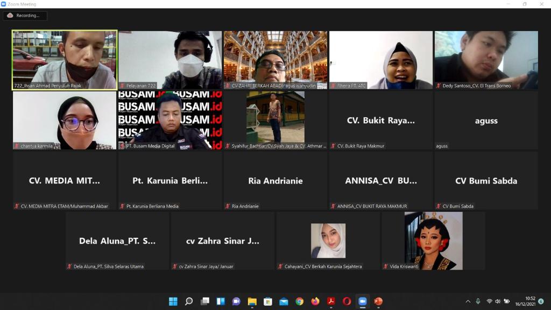Select the chantya karmila video tile

[65, 120]
